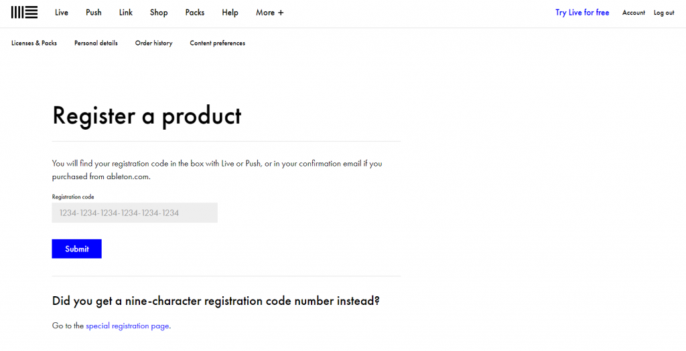Click Log out
Image resolution: width=686 pixels, height=351 pixels.
click(x=664, y=13)
